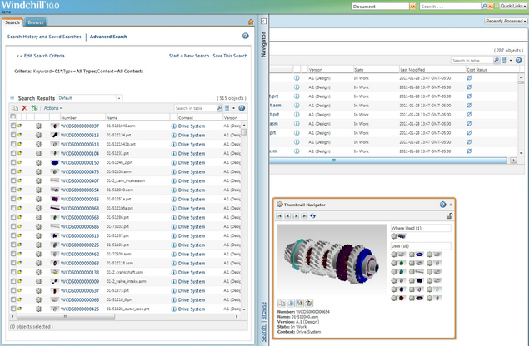Open info icon for WCDS0000000337 row
Screen dimensions: 529x346
coord(174,126)
